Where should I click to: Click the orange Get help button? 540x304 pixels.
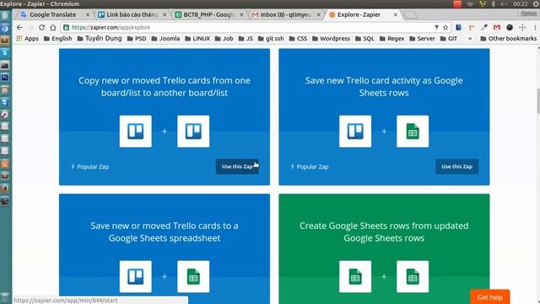pyautogui.click(x=490, y=297)
